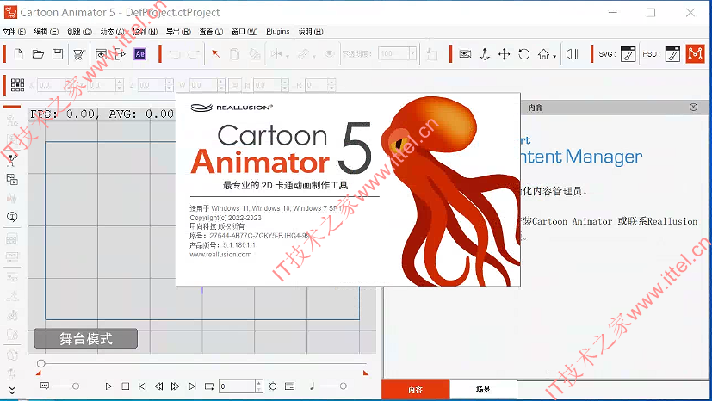Click the orange M motion icon
This screenshot has width=712, height=401.
click(x=695, y=54)
